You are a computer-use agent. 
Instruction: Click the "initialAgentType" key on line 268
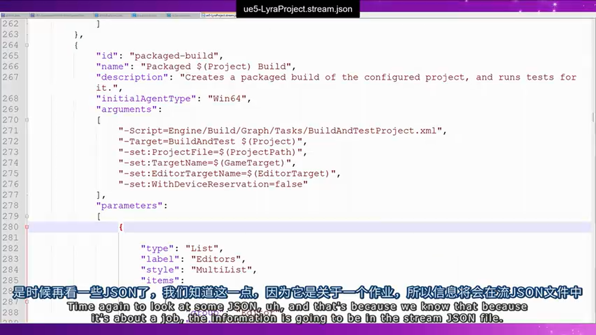[144, 99]
